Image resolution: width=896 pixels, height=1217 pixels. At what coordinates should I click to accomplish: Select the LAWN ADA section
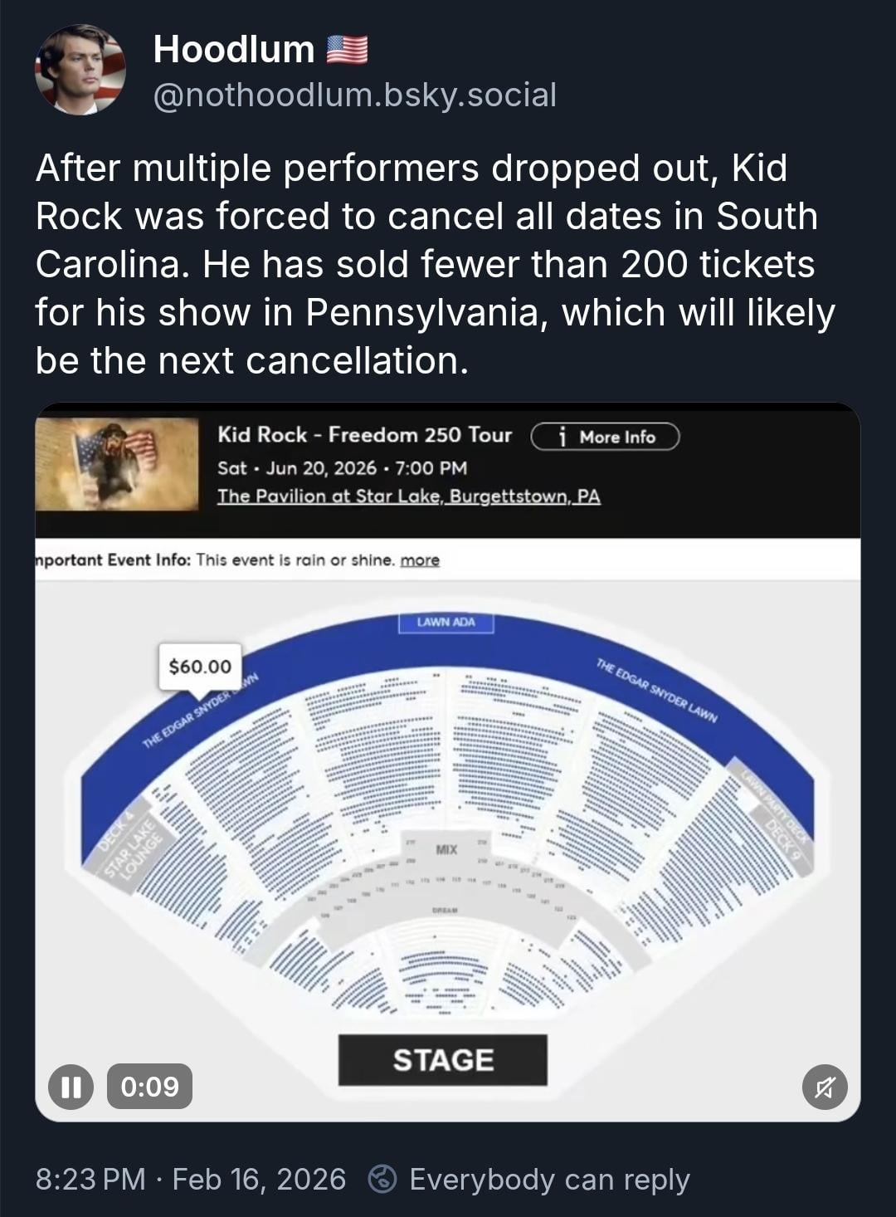[x=446, y=623]
